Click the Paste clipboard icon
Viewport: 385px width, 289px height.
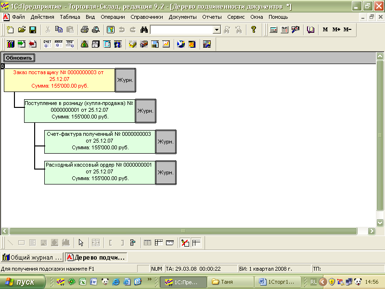pyautogui.click(x=70, y=30)
